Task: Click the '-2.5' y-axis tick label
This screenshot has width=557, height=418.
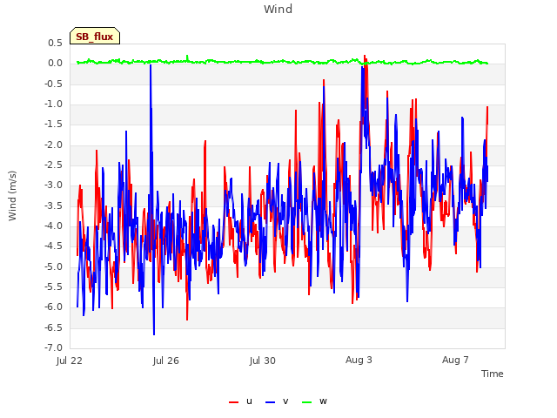Action: (x=53, y=165)
